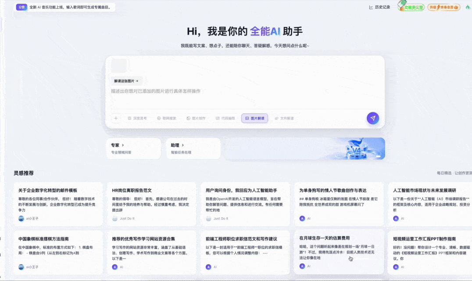Image resolution: width=472 pixels, height=281 pixels.
Task: Click AI avatar on 前端工程师 card
Action: (x=208, y=267)
